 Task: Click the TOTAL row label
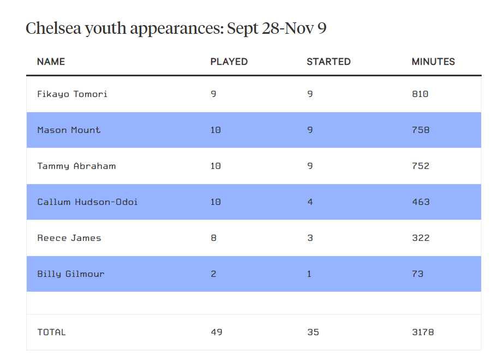point(51,332)
